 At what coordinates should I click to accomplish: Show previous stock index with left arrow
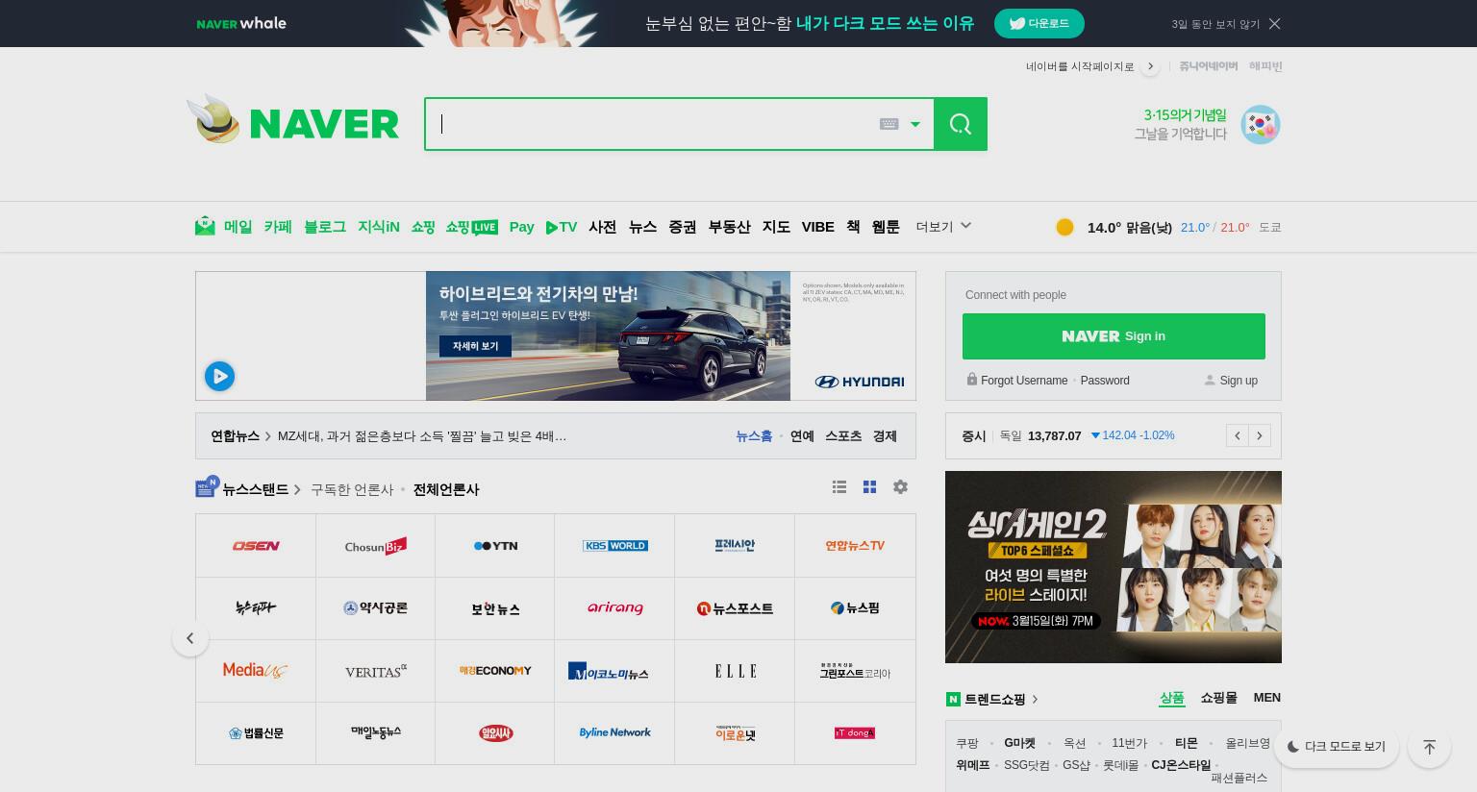(x=1238, y=435)
